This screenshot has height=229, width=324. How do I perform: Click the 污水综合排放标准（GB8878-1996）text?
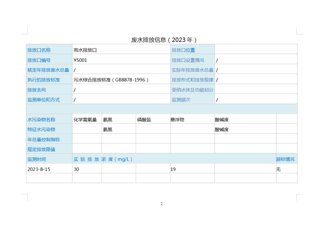(x=111, y=80)
